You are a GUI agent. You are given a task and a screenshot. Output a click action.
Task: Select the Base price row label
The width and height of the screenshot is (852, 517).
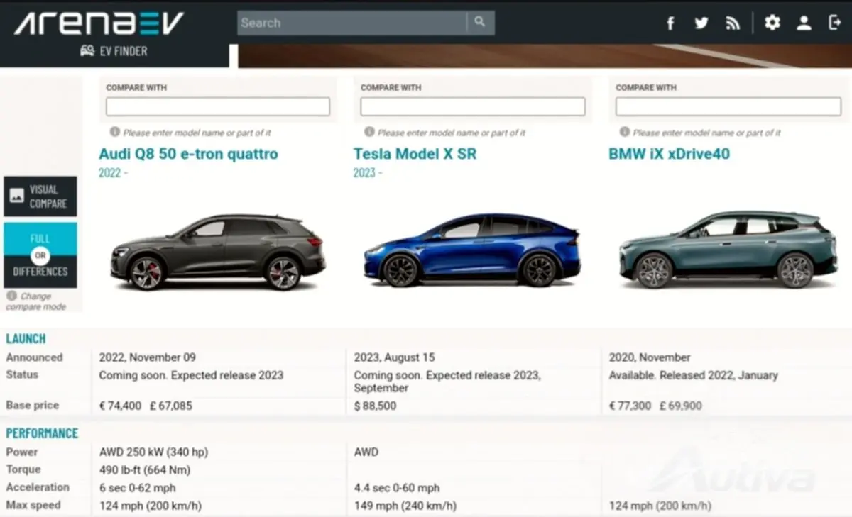33,406
